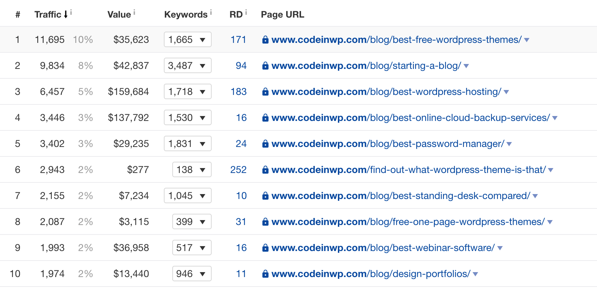The image size is (597, 289).
Task: Select the value cell $159,684
Action: (x=128, y=92)
